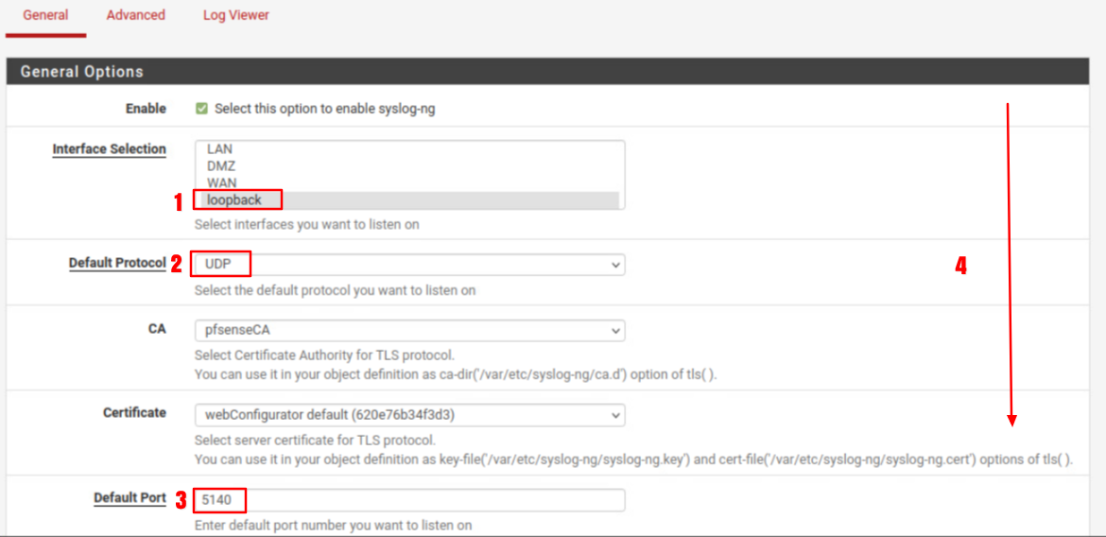Go to the Log Viewer tab

[235, 15]
